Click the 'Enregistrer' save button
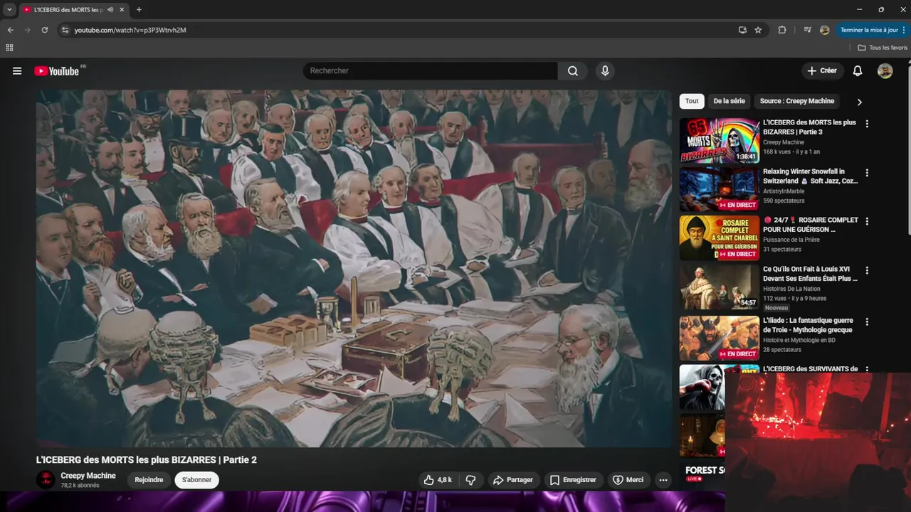The image size is (911, 512). 574,480
